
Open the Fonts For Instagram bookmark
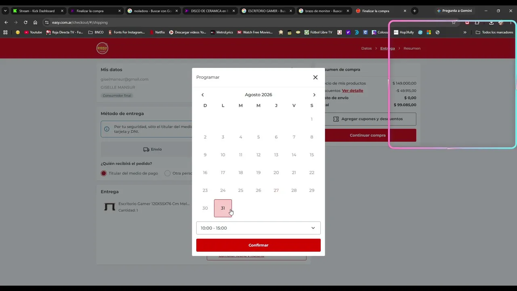coord(126,32)
